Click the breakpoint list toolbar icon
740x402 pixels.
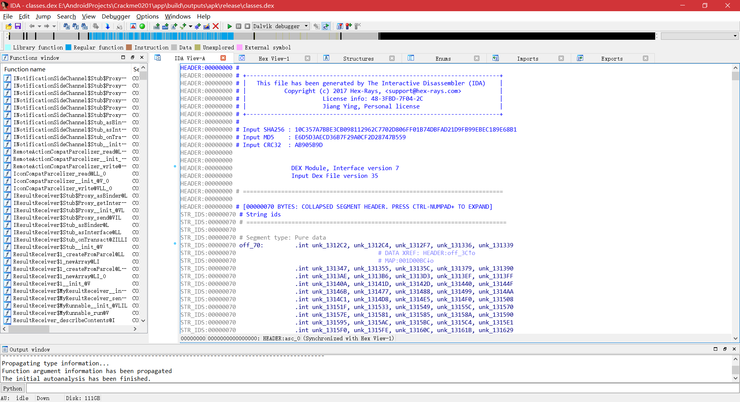pos(340,26)
